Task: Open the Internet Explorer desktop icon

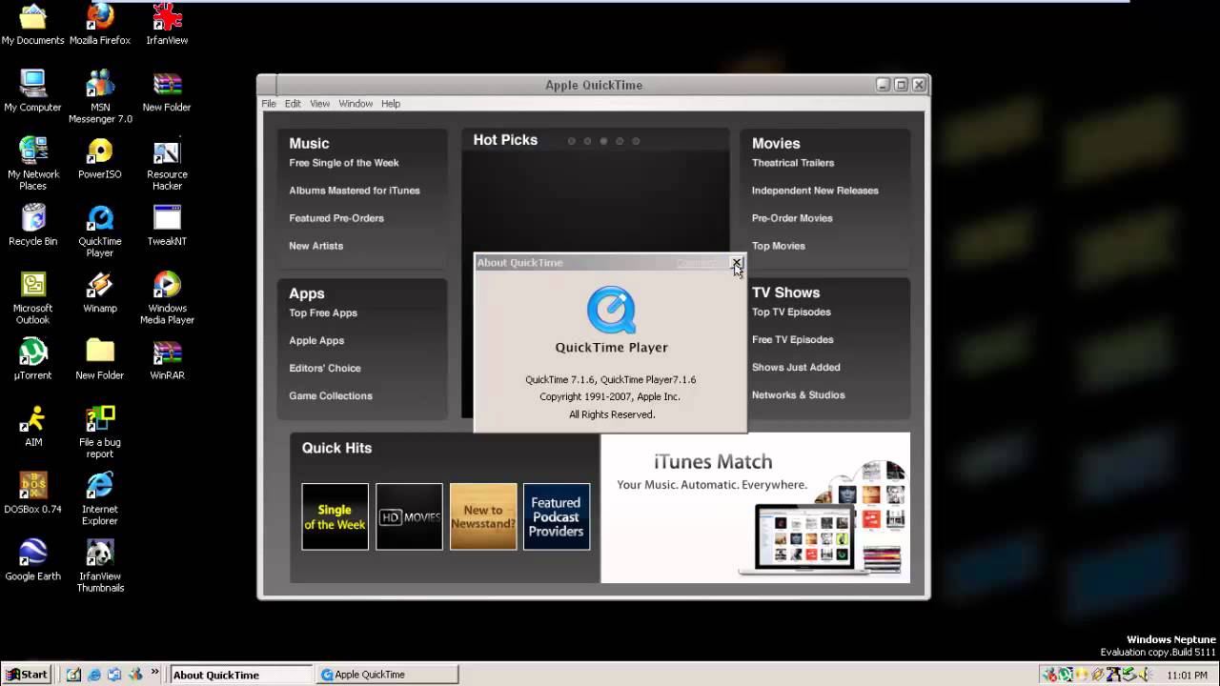Action: pos(100,498)
